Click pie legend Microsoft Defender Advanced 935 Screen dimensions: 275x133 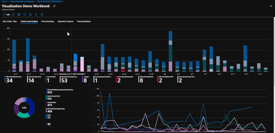pyautogui.click(x=60, y=91)
